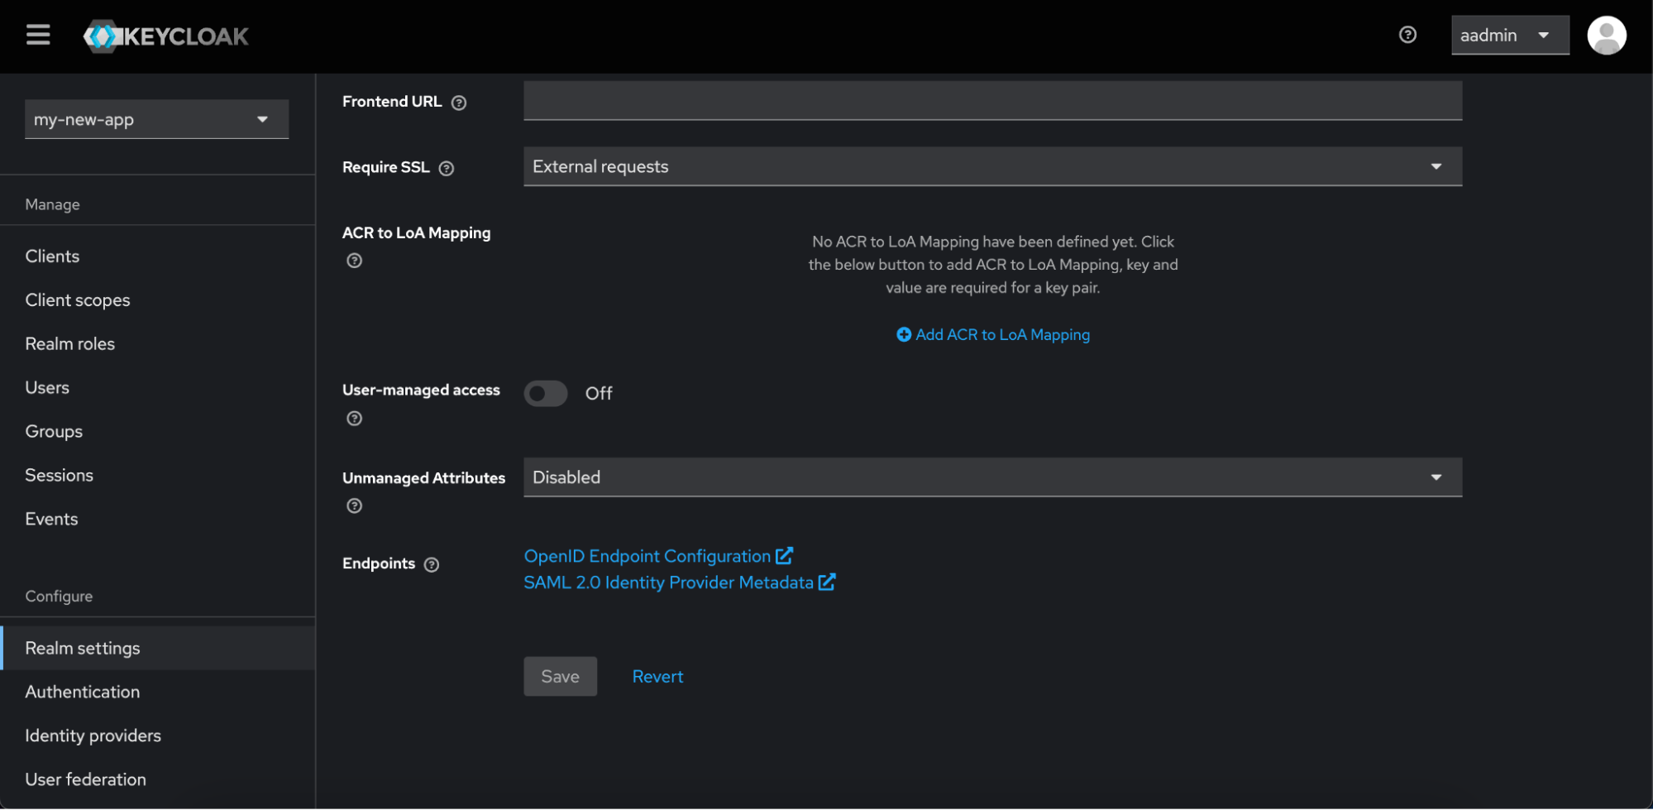Show help for Unmanaged Attributes
The width and height of the screenshot is (1653, 810).
354,506
